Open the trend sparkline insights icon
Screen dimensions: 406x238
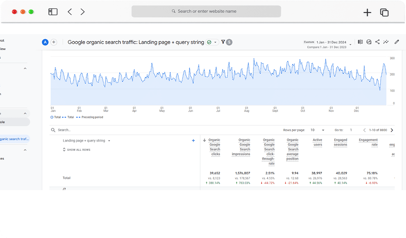[x=386, y=42]
